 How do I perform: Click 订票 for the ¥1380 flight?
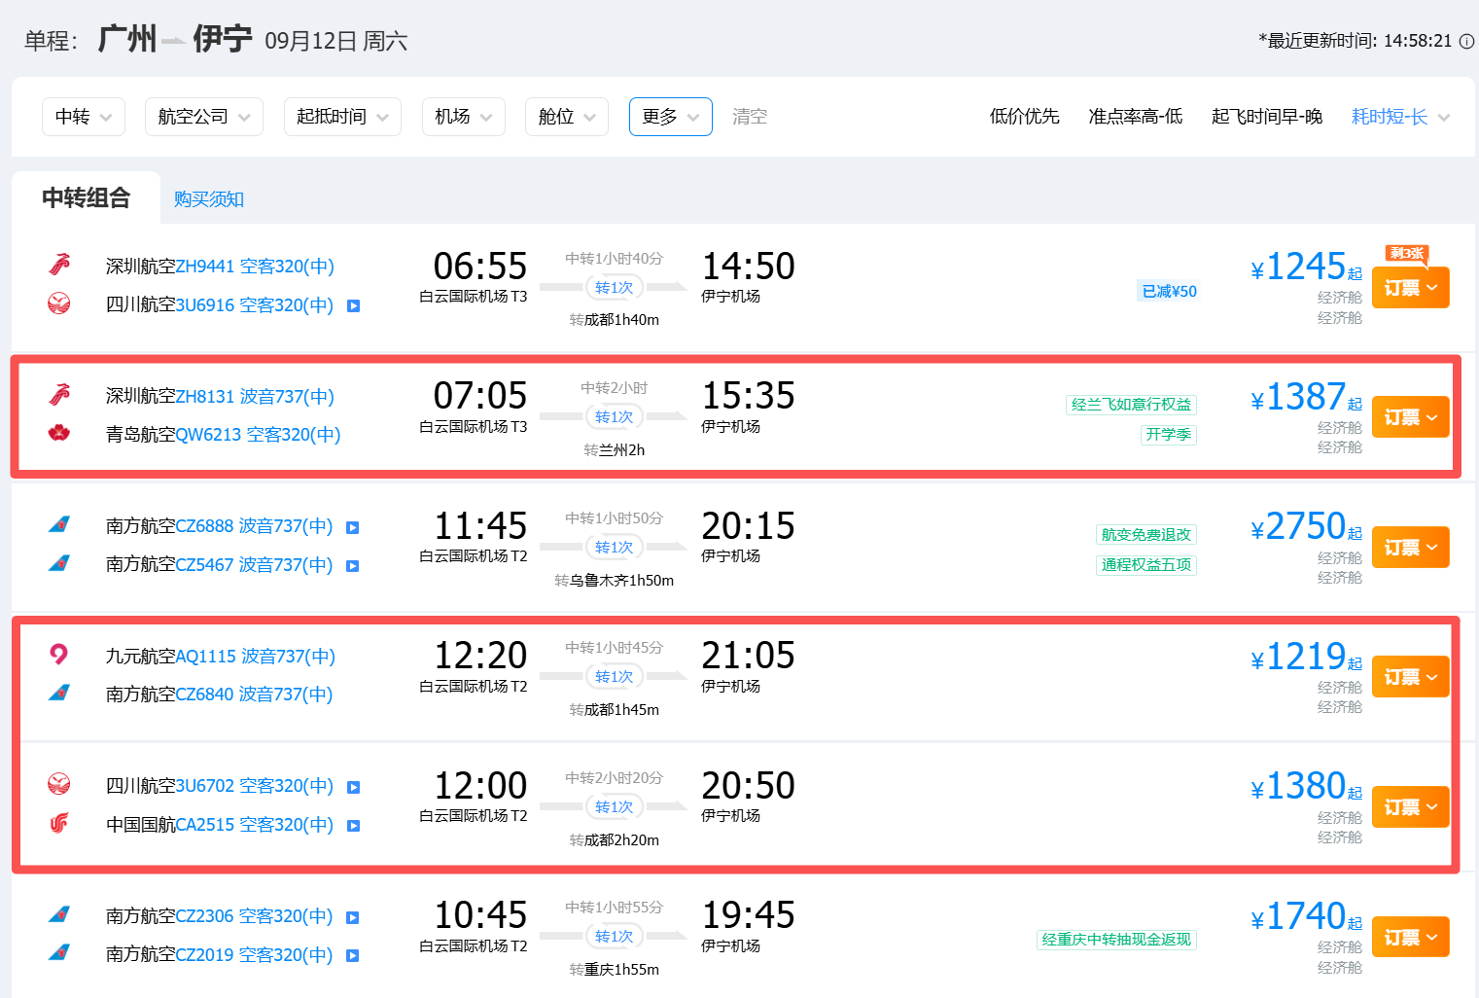[1411, 807]
